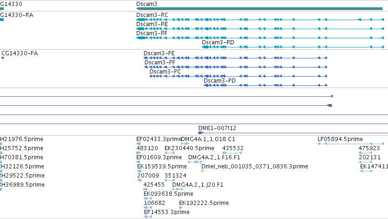Select the 351324 feature label
The width and height of the screenshot is (388, 219).
pos(176,176)
